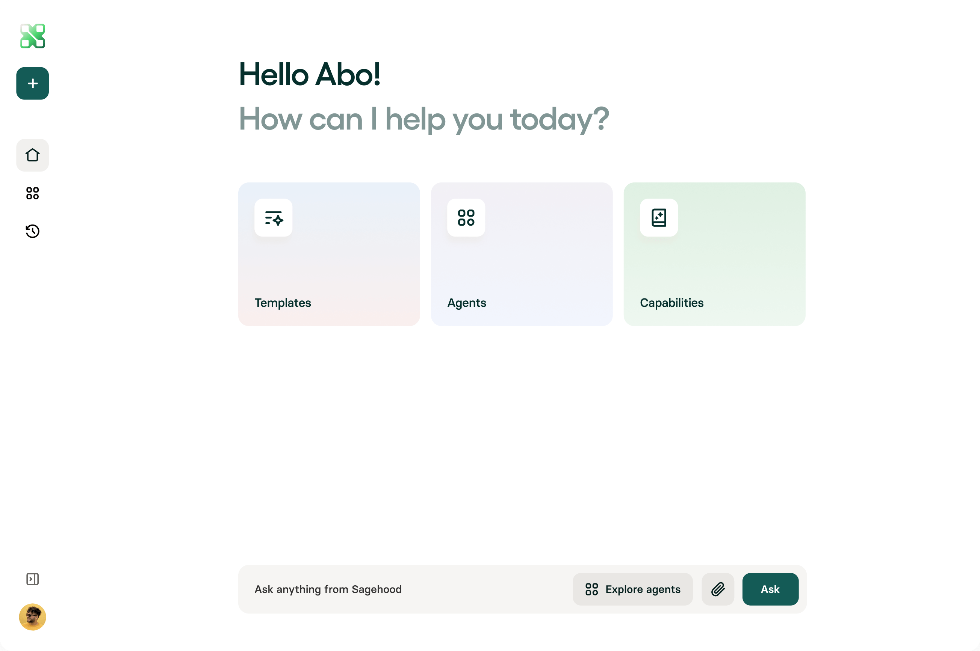Viewport: 980px width, 651px height.
Task: Open the Capabilities card label
Action: 671,303
